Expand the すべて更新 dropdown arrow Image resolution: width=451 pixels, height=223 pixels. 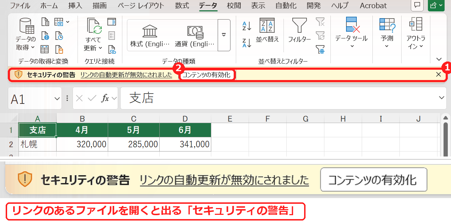point(101,48)
